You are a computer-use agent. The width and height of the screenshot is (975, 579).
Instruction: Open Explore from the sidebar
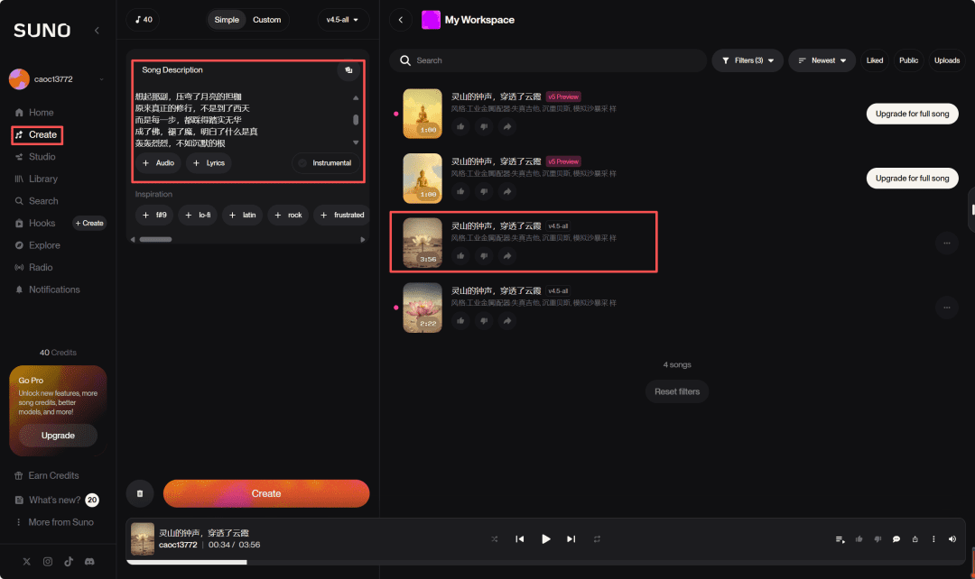pos(44,245)
